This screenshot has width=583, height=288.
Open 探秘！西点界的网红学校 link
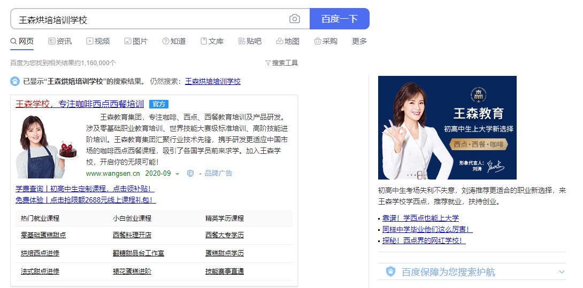point(424,240)
